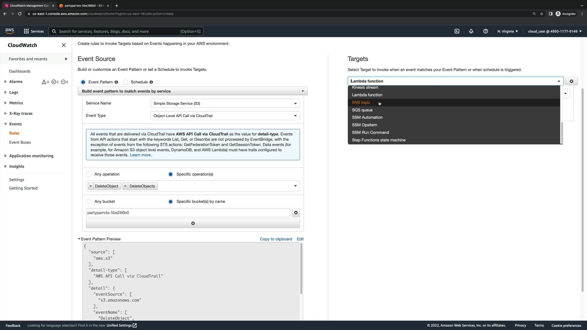Screen dimensions: 587x330
Task: Remove the DeleteObject operation tag
Action: tap(90, 186)
